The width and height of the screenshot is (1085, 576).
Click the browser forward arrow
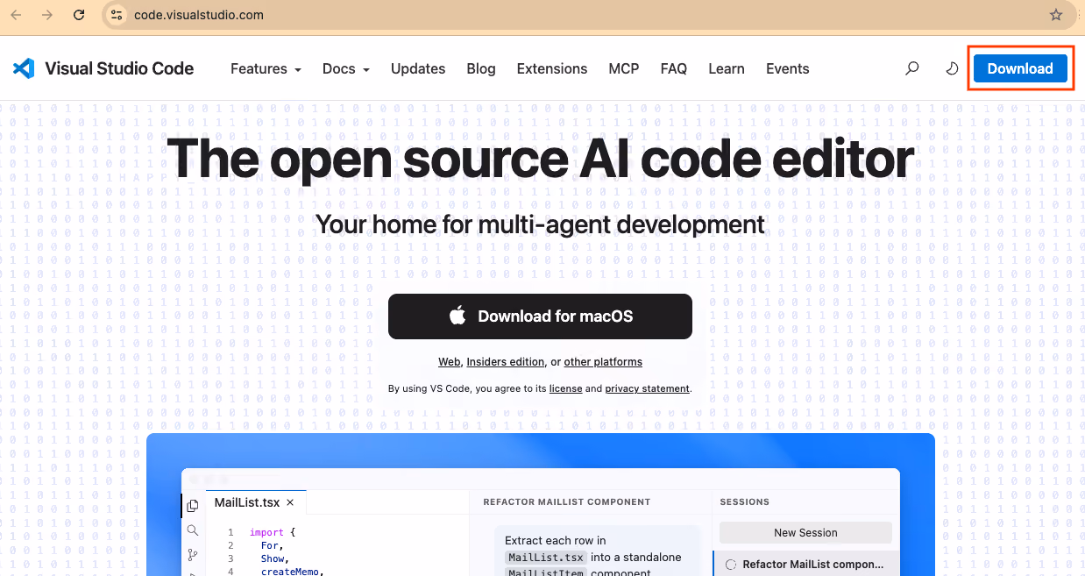47,15
